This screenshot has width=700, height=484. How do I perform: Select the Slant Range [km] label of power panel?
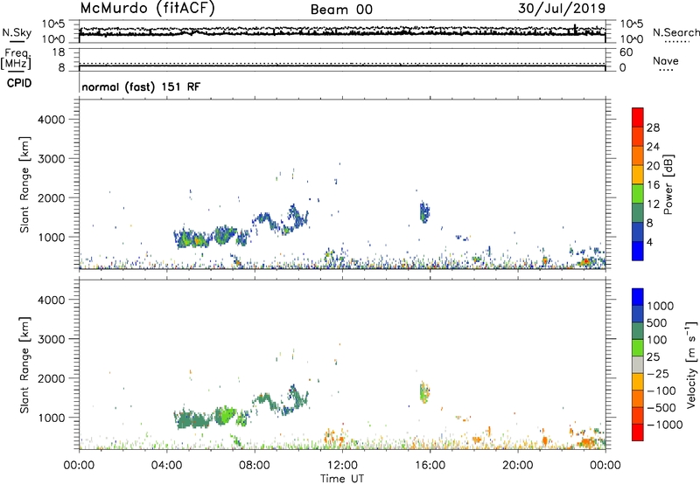pos(24,184)
